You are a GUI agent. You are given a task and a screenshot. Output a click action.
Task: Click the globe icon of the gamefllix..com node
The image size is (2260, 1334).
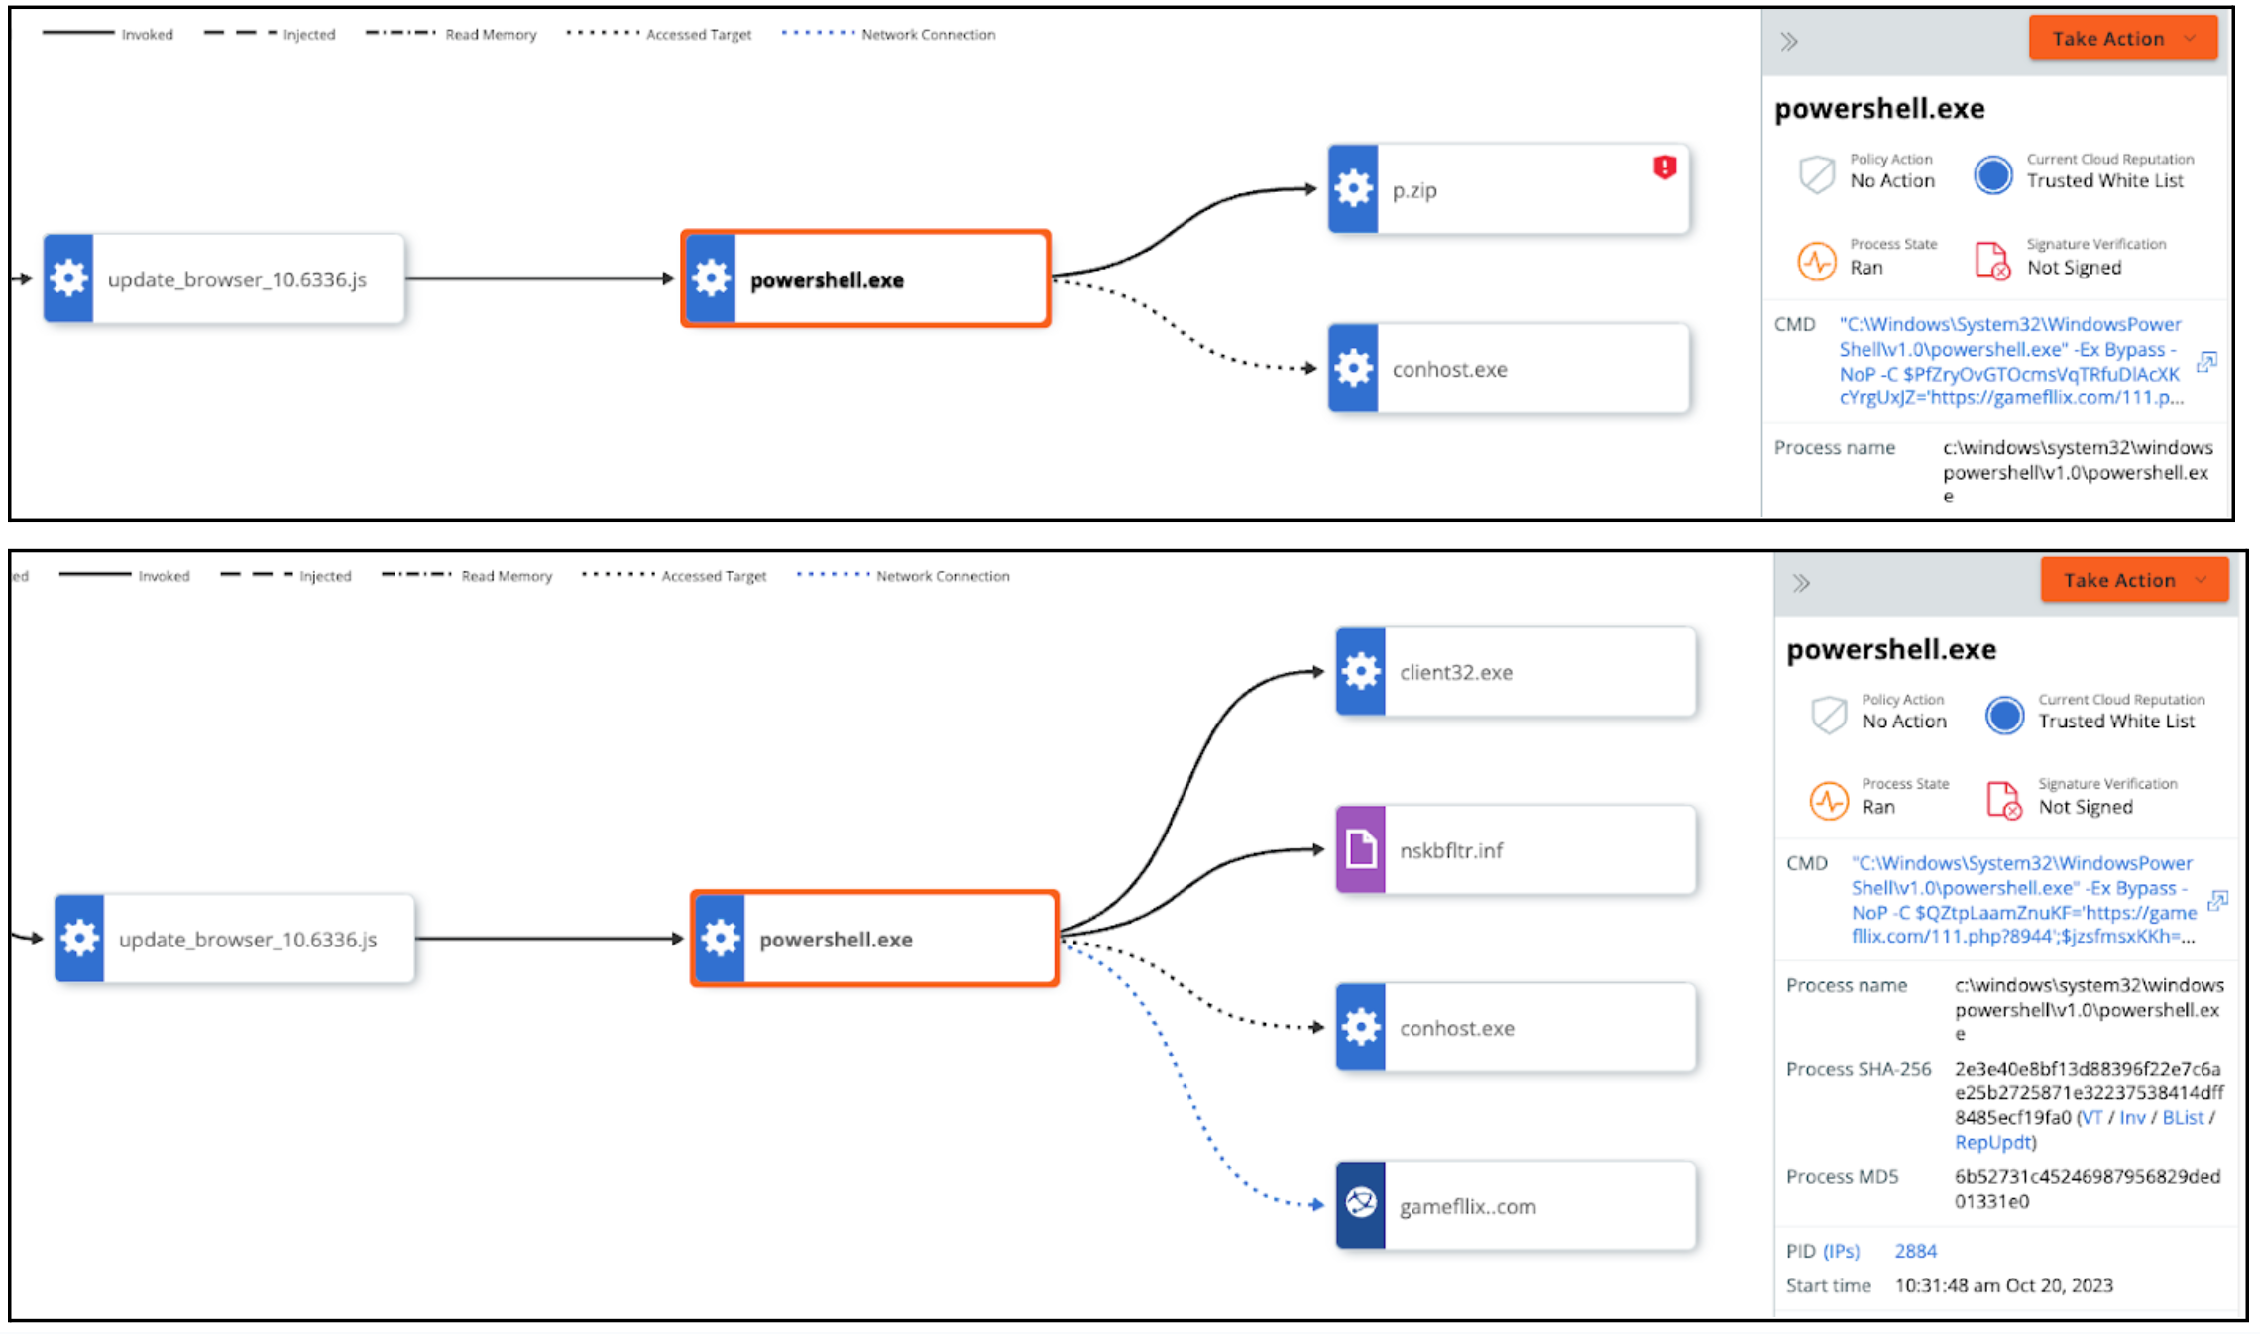1361,1205
